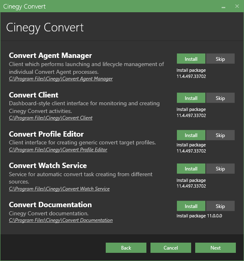
Task: Change the Convert Profile Editor install path
Action: point(58,150)
